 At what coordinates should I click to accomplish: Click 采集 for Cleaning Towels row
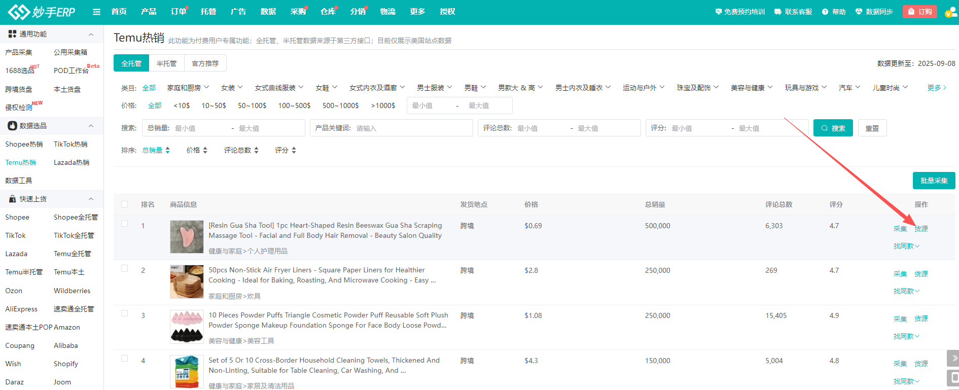click(900, 364)
